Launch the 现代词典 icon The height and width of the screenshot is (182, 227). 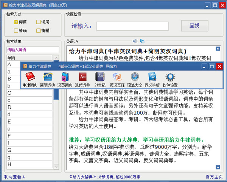[82, 80]
